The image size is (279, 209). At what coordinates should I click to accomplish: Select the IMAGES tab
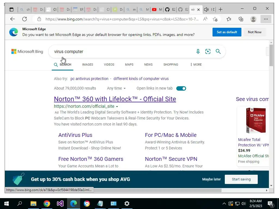pos(87,64)
